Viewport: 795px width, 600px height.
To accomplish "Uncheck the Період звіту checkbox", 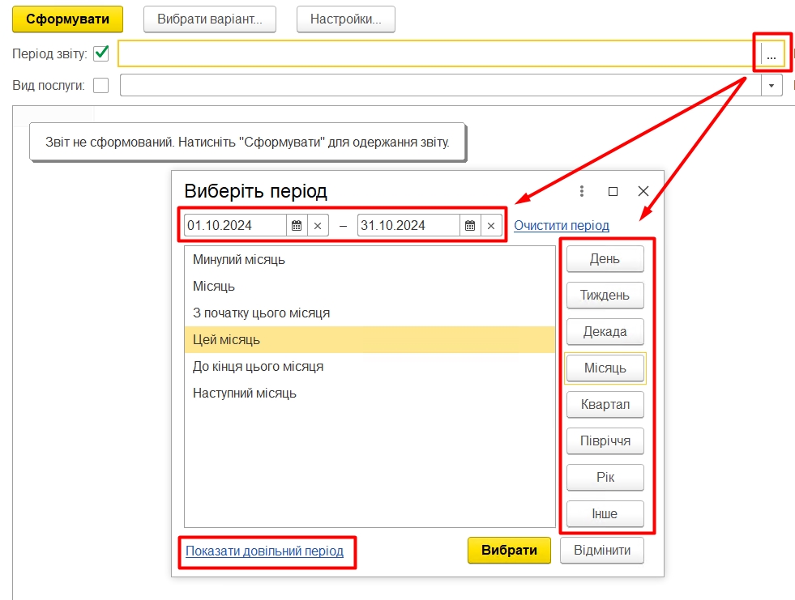I will (x=101, y=54).
